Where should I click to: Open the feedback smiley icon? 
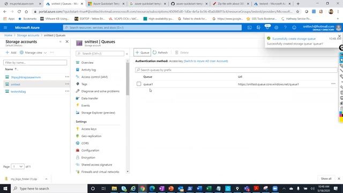(x=294, y=27)
